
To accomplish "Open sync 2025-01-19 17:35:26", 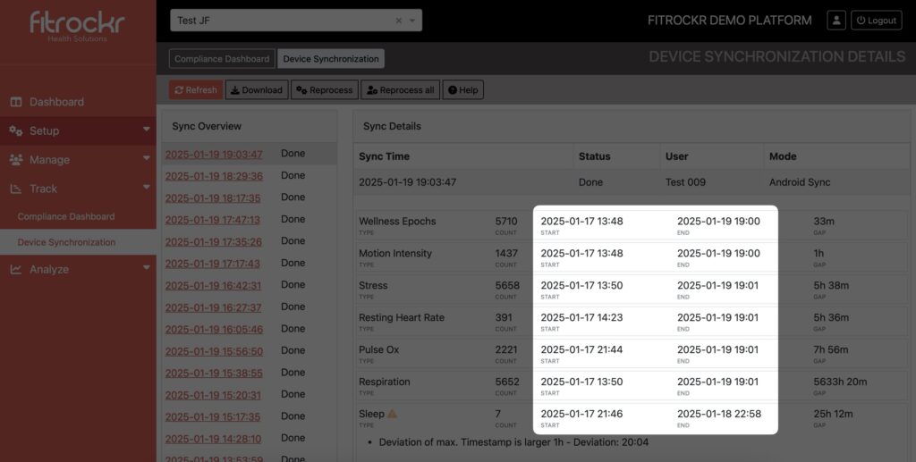I will (x=213, y=241).
